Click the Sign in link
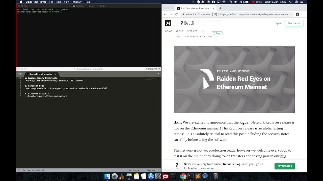Viewport: 323px width, 181px height. tap(279, 23)
